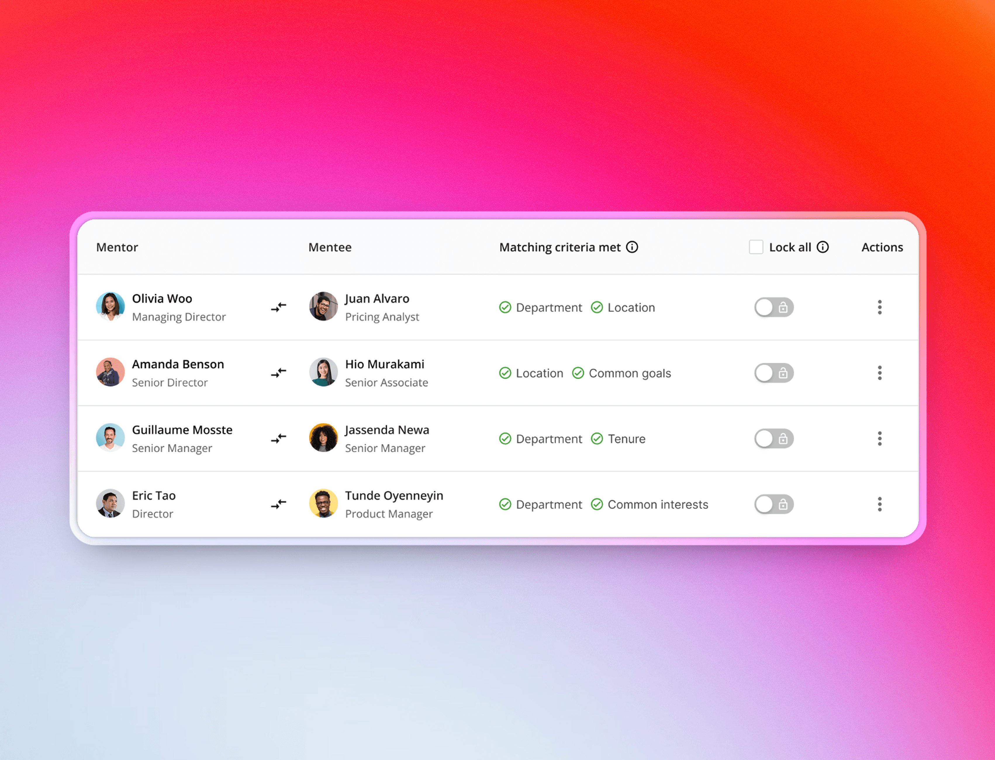Click the info icon beside Matching criteria met
The image size is (995, 760).
pyautogui.click(x=632, y=247)
